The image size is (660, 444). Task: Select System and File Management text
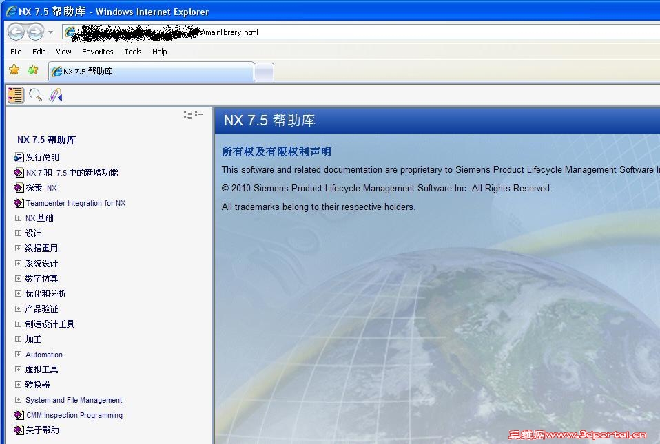[74, 400]
